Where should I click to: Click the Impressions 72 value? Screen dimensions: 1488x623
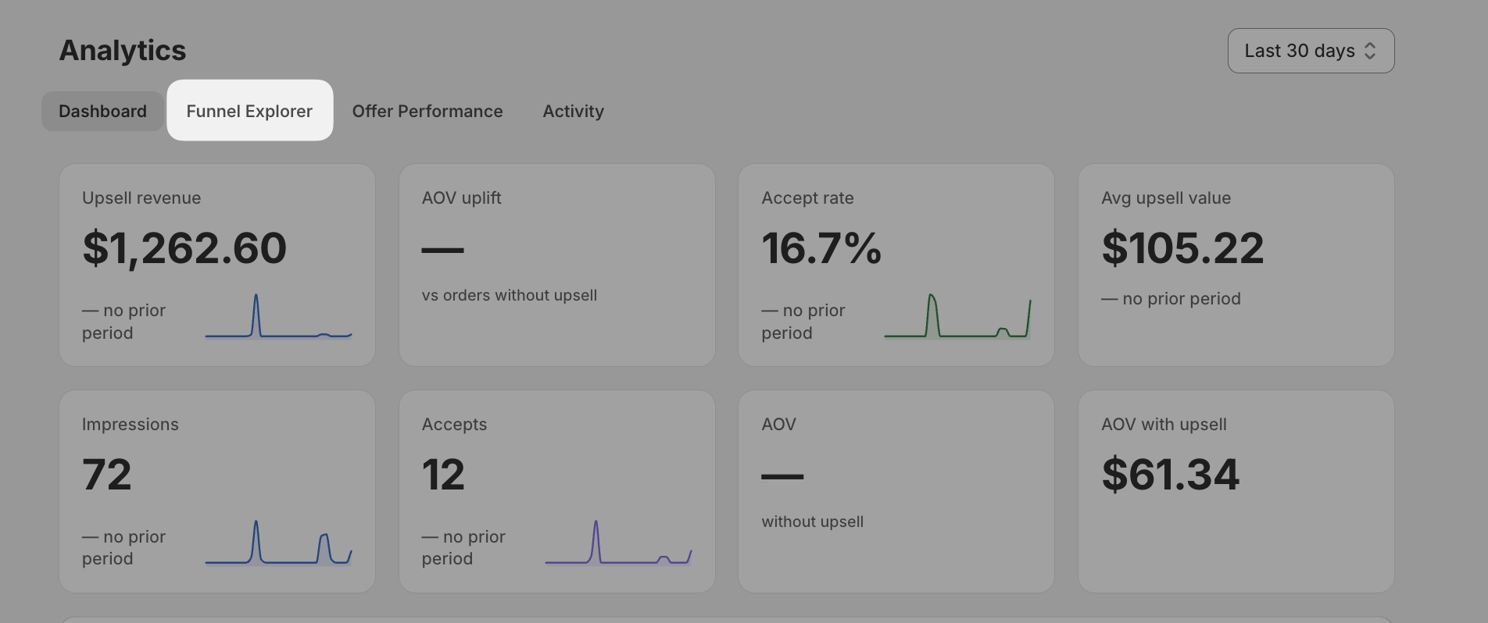click(107, 475)
